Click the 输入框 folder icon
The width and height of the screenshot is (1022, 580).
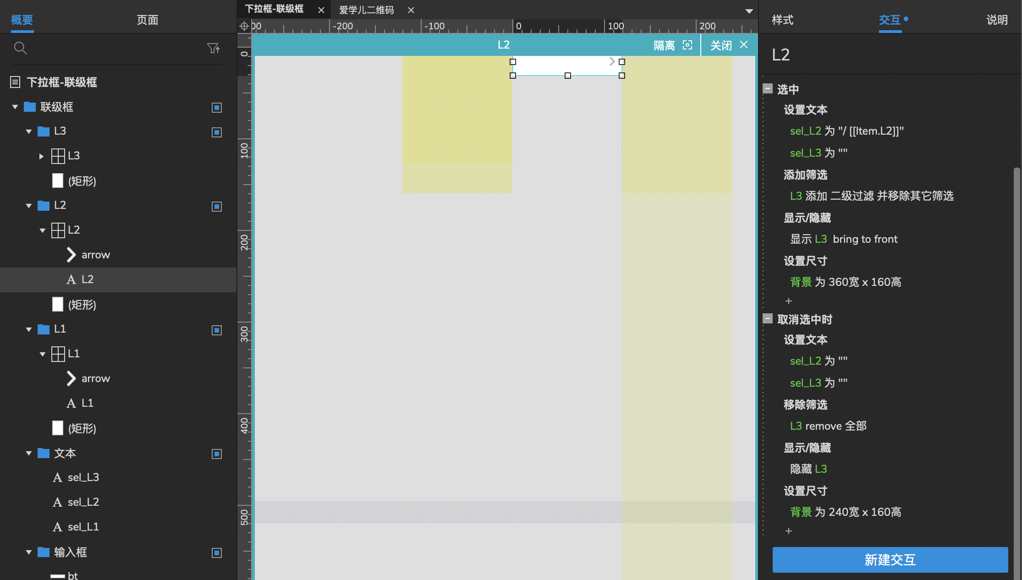pyautogui.click(x=44, y=552)
